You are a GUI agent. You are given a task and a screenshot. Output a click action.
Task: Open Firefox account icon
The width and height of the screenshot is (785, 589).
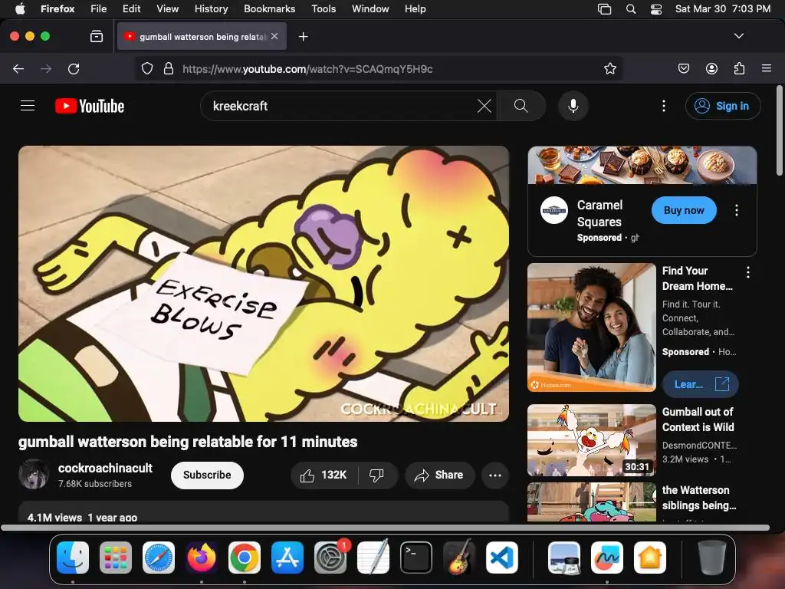(x=711, y=68)
